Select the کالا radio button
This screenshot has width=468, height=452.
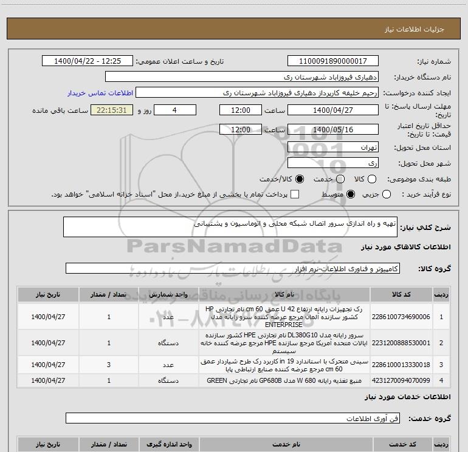372,179
